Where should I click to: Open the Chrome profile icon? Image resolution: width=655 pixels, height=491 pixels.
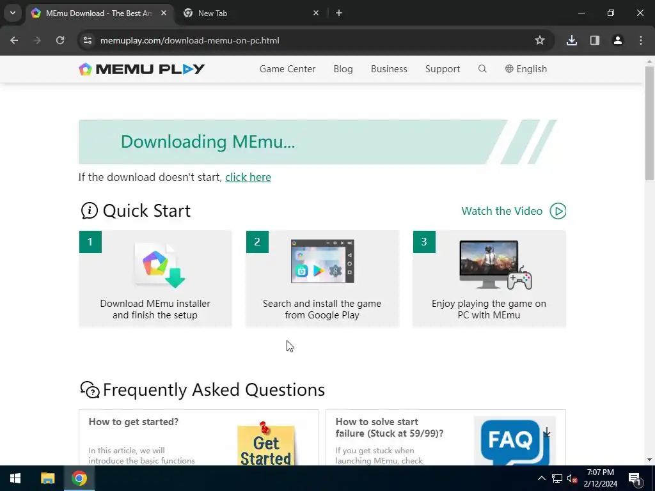618,40
